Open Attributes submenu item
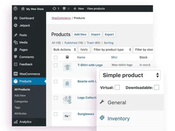The image size is (175, 131). [x=20, y=114]
